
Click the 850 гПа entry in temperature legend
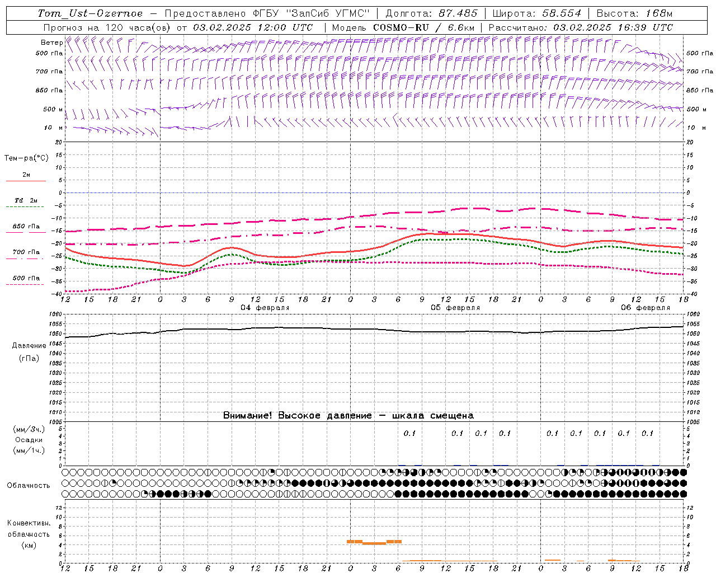[26, 227]
